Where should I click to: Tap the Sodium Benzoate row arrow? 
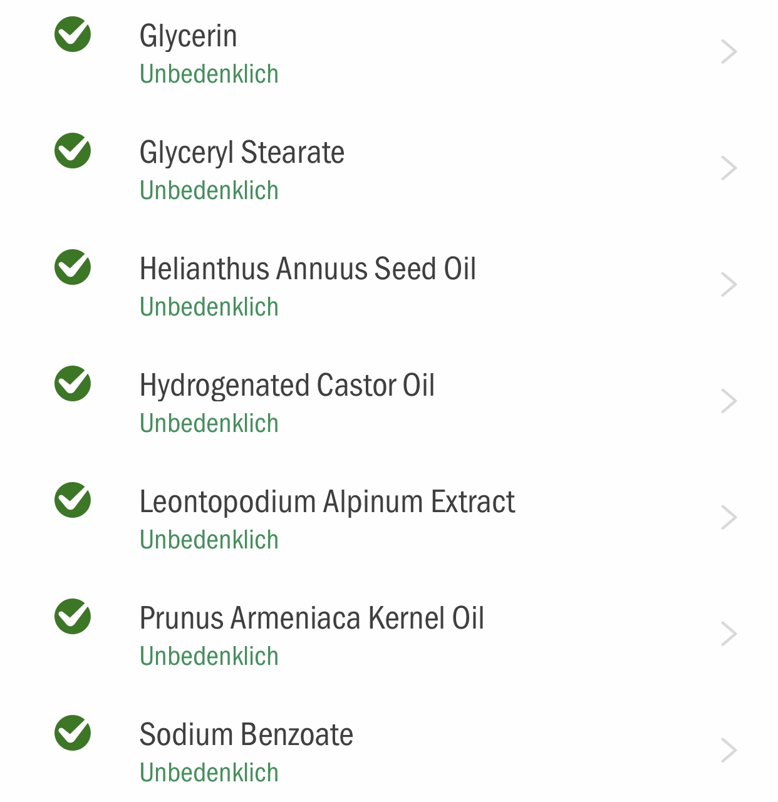[729, 751]
